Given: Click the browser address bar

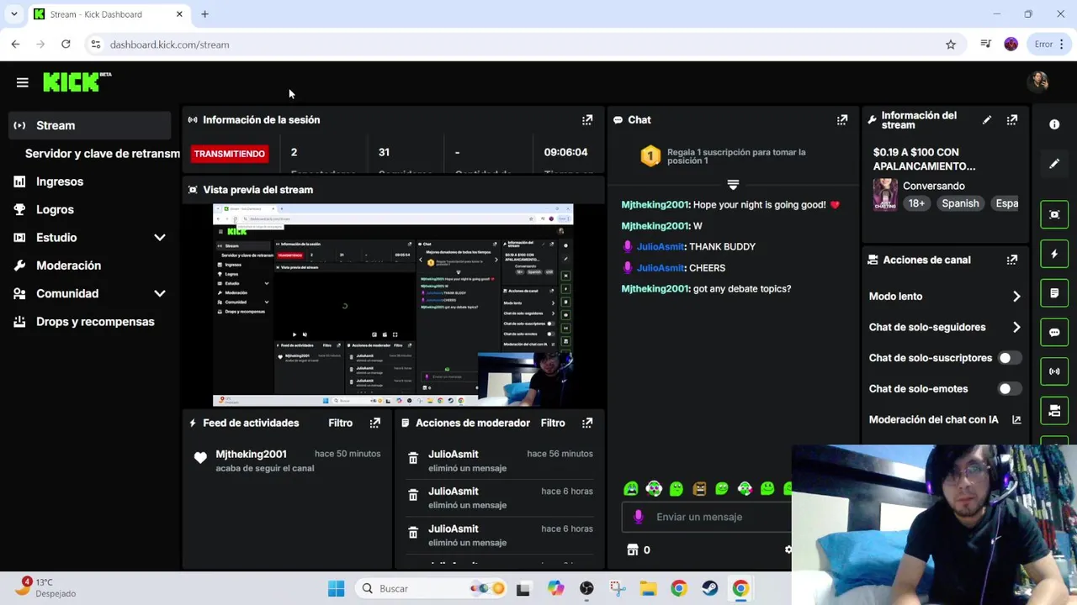Looking at the screenshot, I should (x=522, y=45).
